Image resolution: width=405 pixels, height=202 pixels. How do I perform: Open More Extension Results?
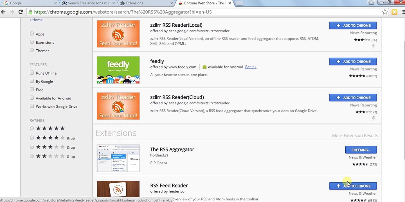point(355,136)
